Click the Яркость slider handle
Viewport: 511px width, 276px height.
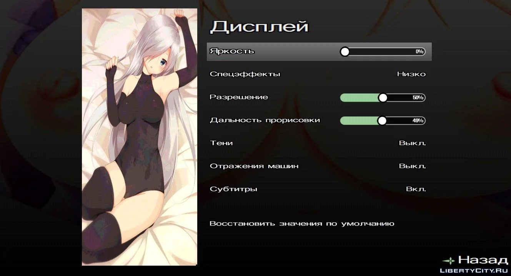point(345,52)
